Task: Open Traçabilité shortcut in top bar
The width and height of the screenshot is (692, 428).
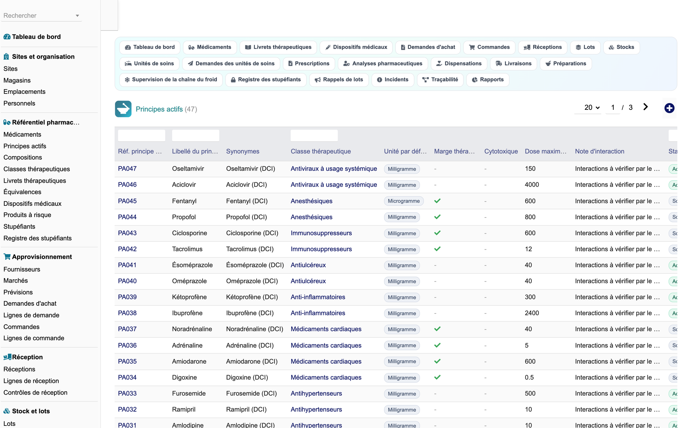Action: (440, 80)
